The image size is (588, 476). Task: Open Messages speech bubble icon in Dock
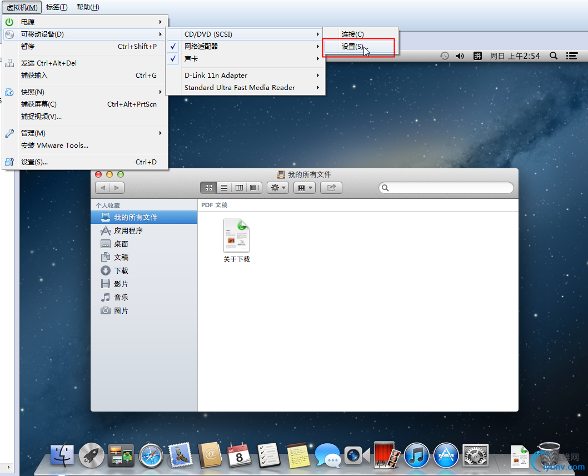(x=327, y=455)
